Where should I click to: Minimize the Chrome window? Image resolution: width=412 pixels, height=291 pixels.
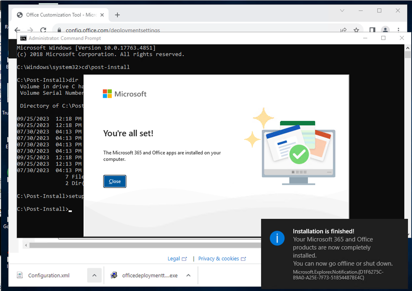[x=361, y=10]
